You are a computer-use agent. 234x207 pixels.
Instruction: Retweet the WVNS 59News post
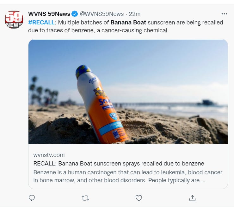tap(85, 198)
